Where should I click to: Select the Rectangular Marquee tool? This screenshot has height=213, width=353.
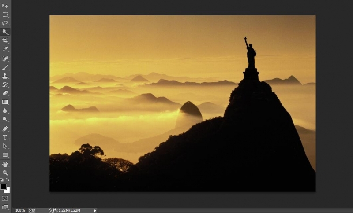(5, 15)
